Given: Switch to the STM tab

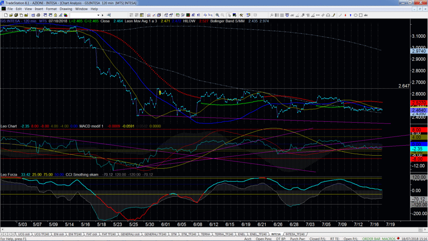Looking at the screenshot, I should tap(174, 234).
